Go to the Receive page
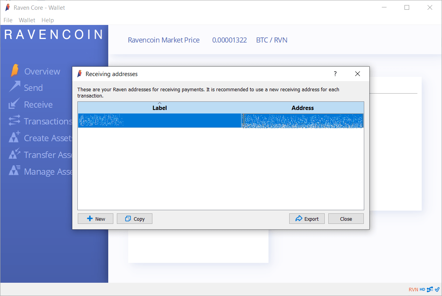This screenshot has height=296, width=442. pyautogui.click(x=38, y=105)
